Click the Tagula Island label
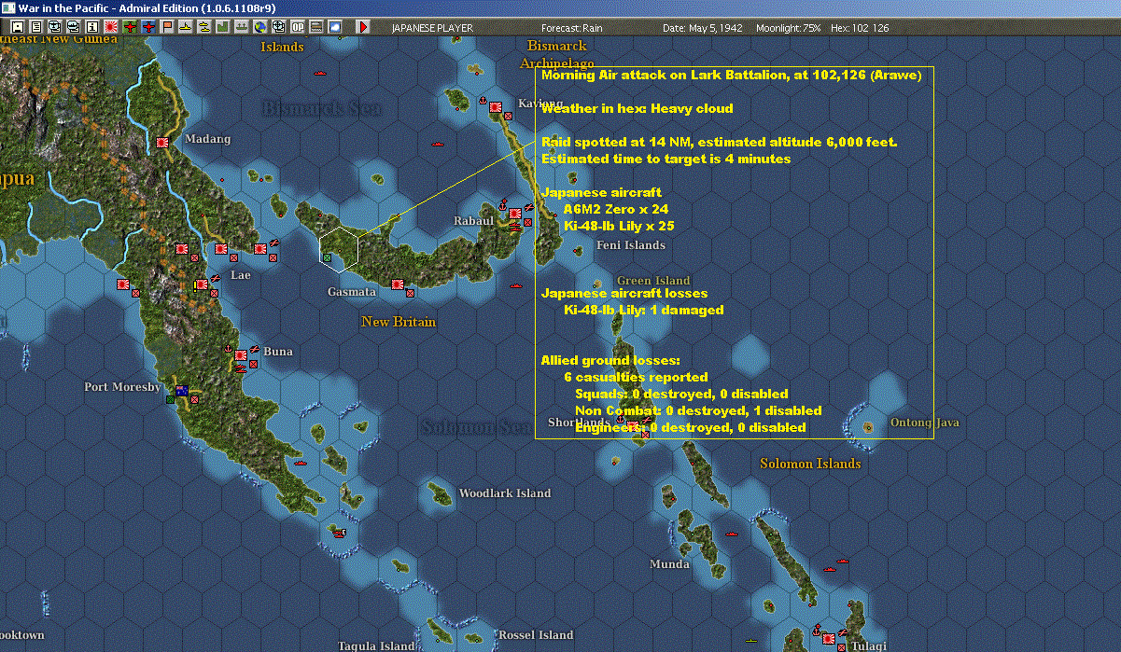Image resolution: width=1121 pixels, height=652 pixels. (x=375, y=645)
